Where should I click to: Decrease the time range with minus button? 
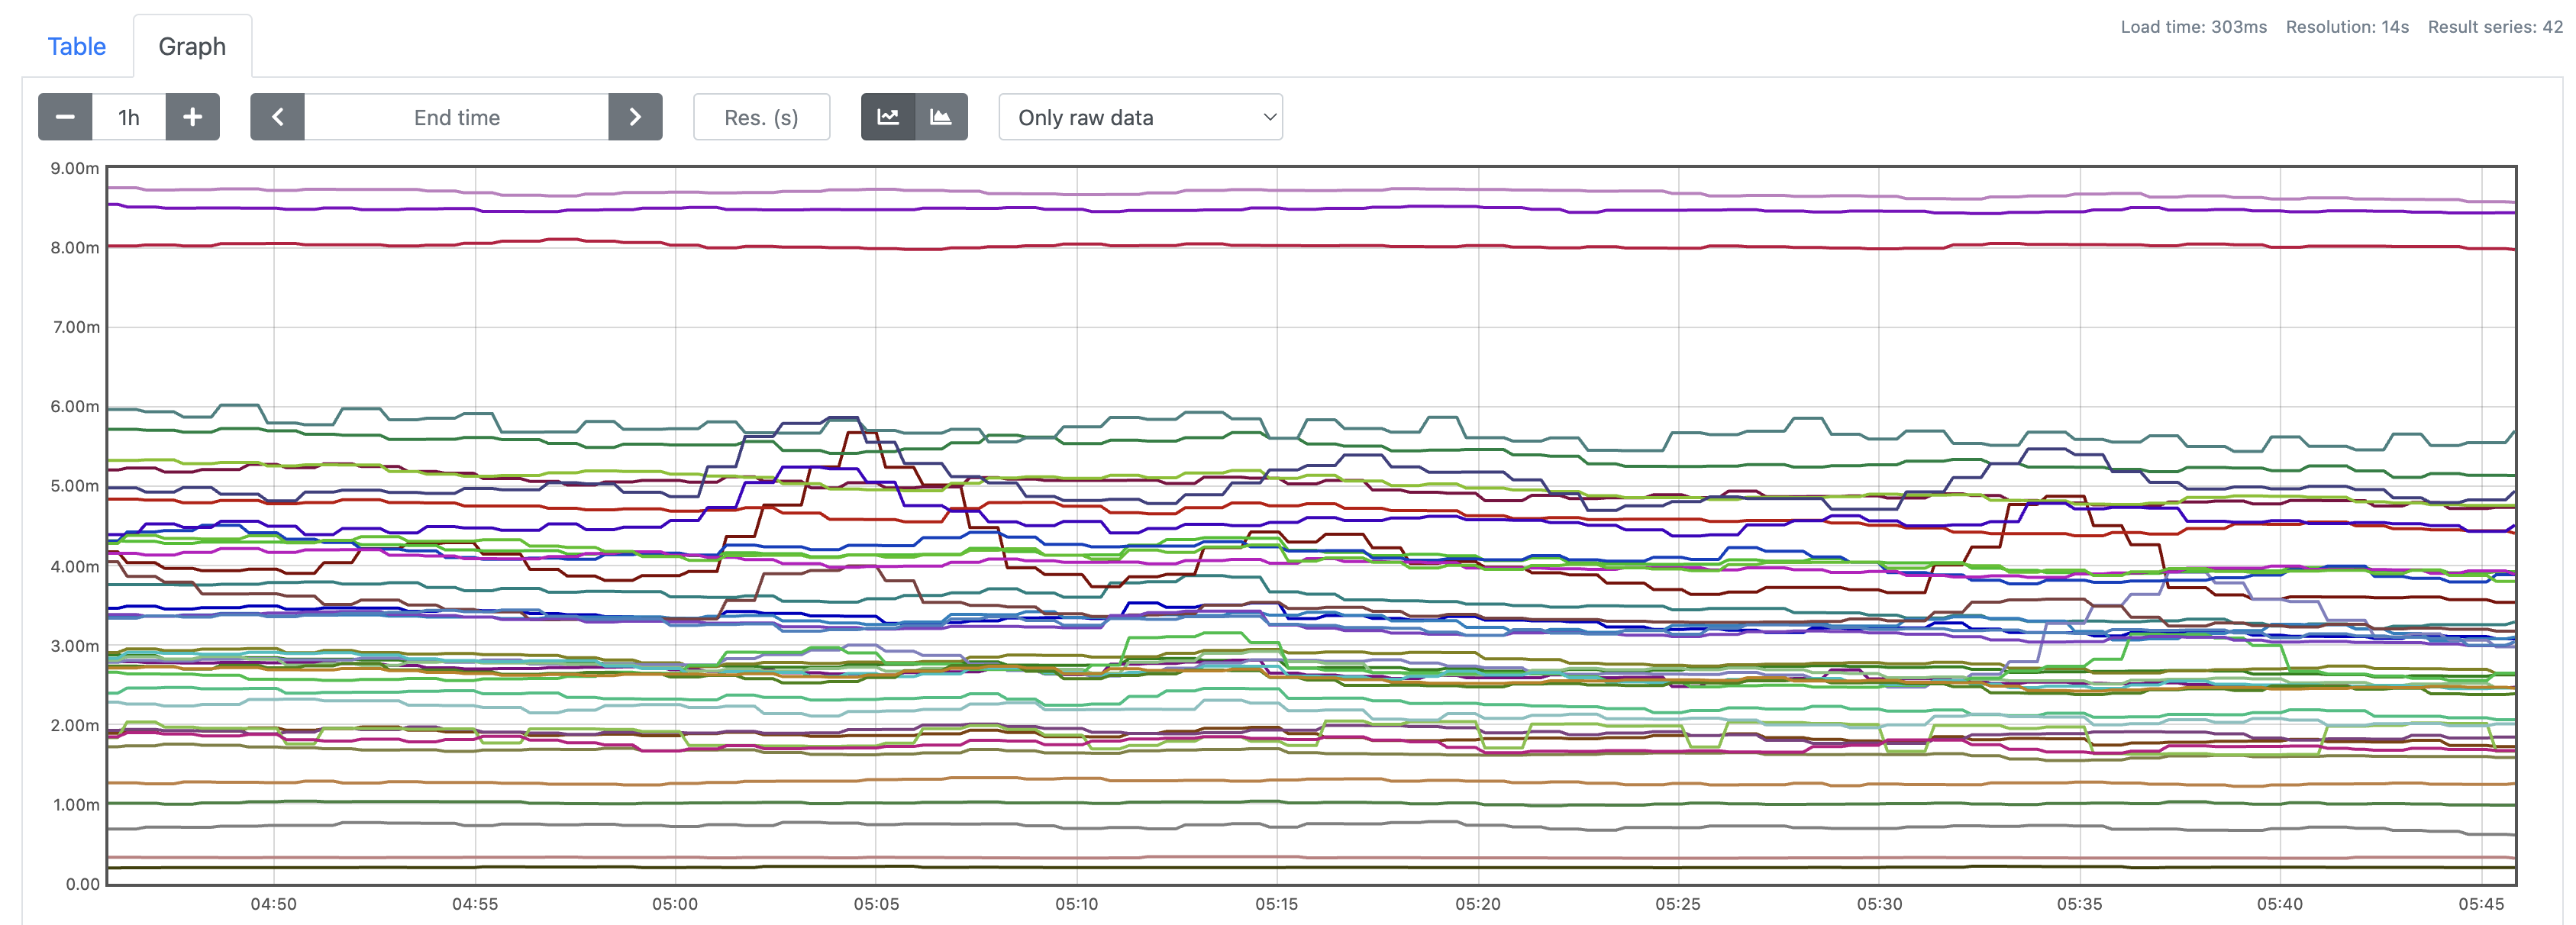tap(65, 117)
